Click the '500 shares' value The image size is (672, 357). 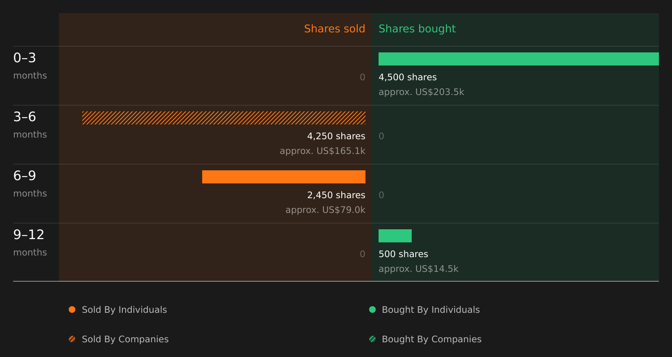point(403,254)
